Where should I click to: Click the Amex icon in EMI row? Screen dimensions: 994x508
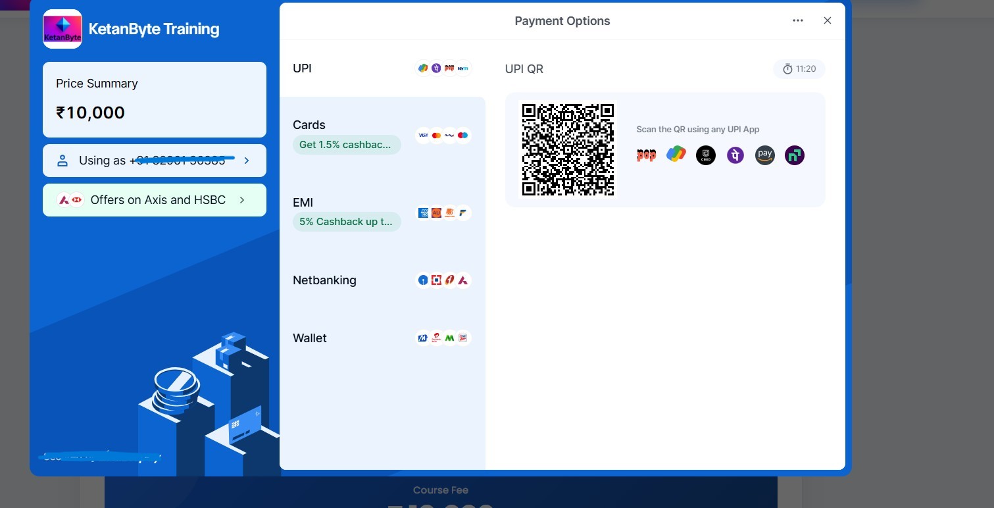click(x=423, y=213)
